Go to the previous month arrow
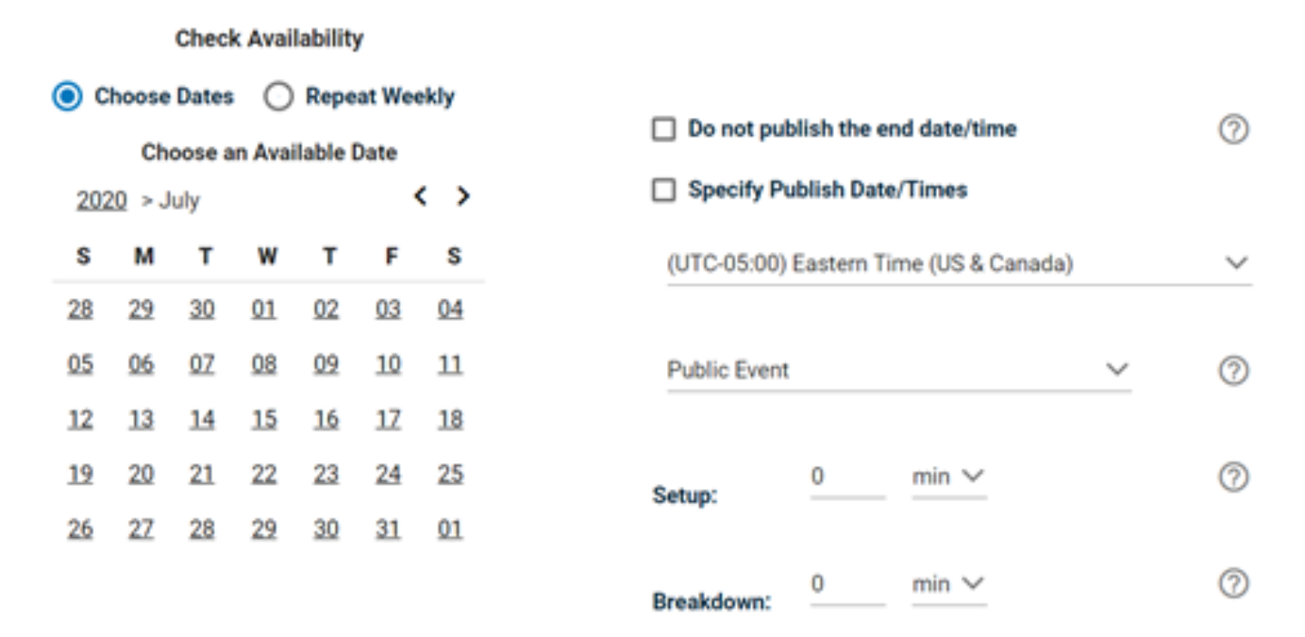Viewport: 1305px width, 637px height. point(420,196)
